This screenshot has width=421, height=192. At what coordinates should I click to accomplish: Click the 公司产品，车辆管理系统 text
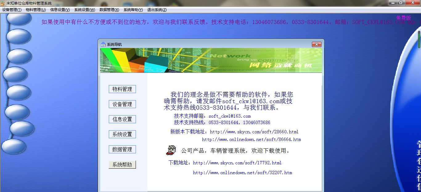(235, 151)
